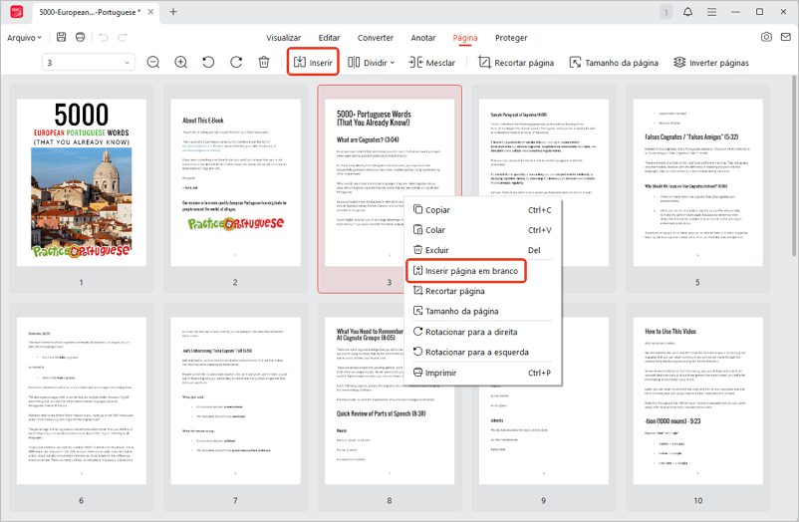Click the numbered badge icon in title bar
799x522 pixels.
tap(666, 12)
